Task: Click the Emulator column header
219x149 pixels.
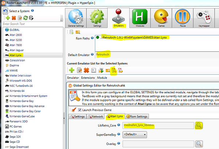Action: coord(73,78)
